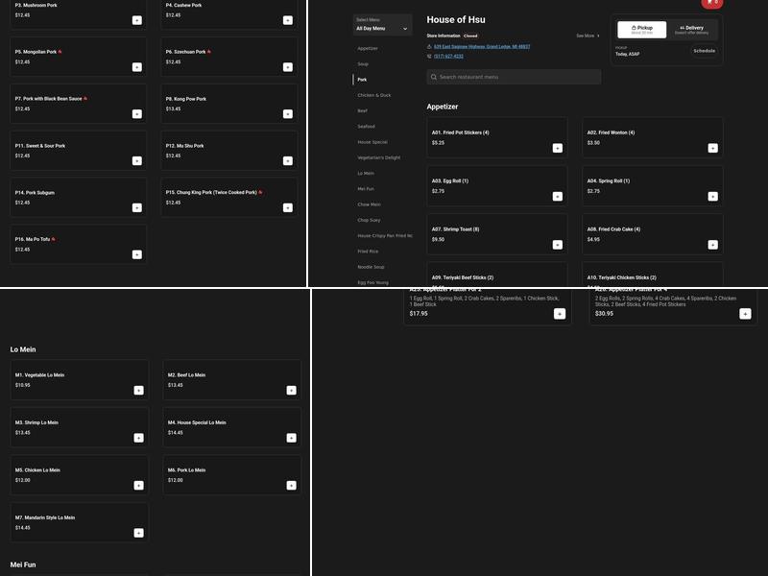The image size is (768, 576).
Task: Add Appetizer Platter For 2 to cart
Action: click(560, 314)
